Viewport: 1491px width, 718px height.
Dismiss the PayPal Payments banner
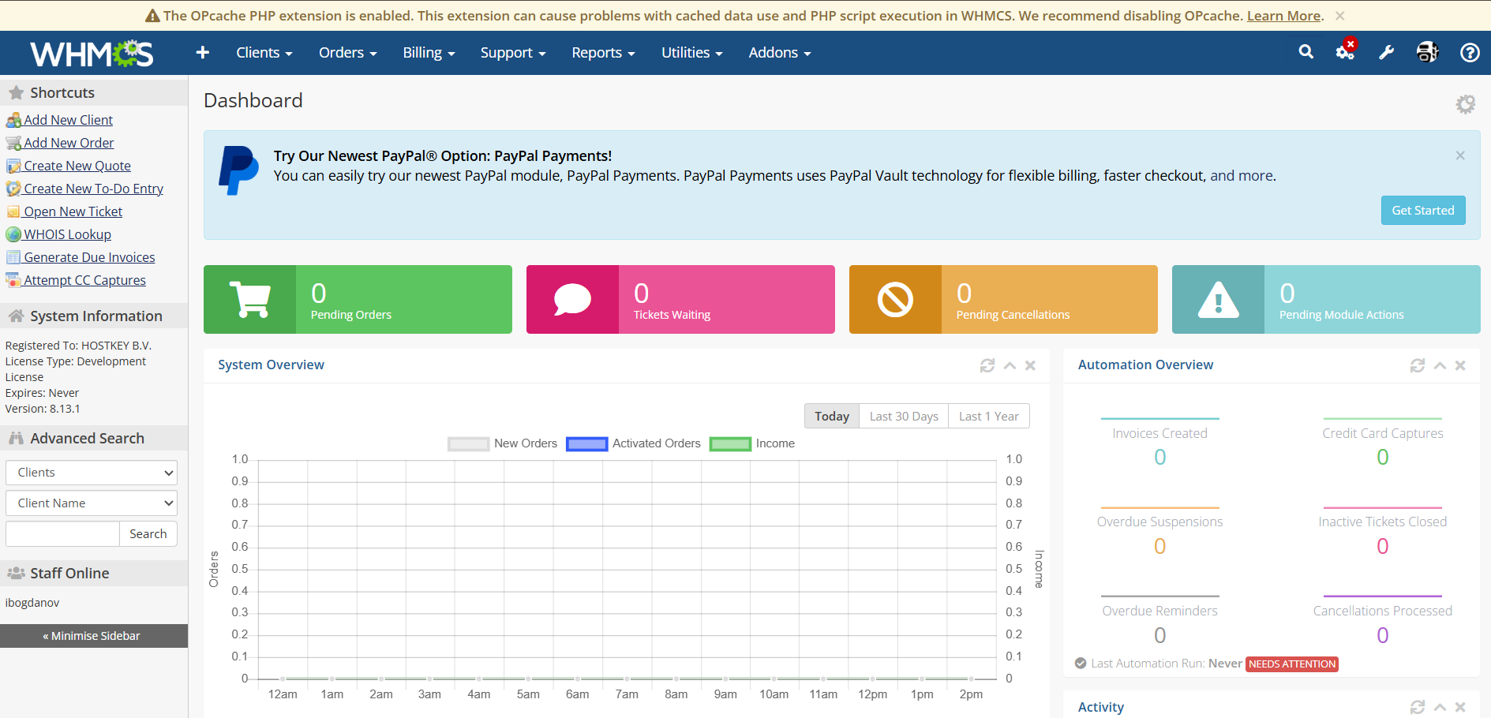pyautogui.click(x=1459, y=155)
